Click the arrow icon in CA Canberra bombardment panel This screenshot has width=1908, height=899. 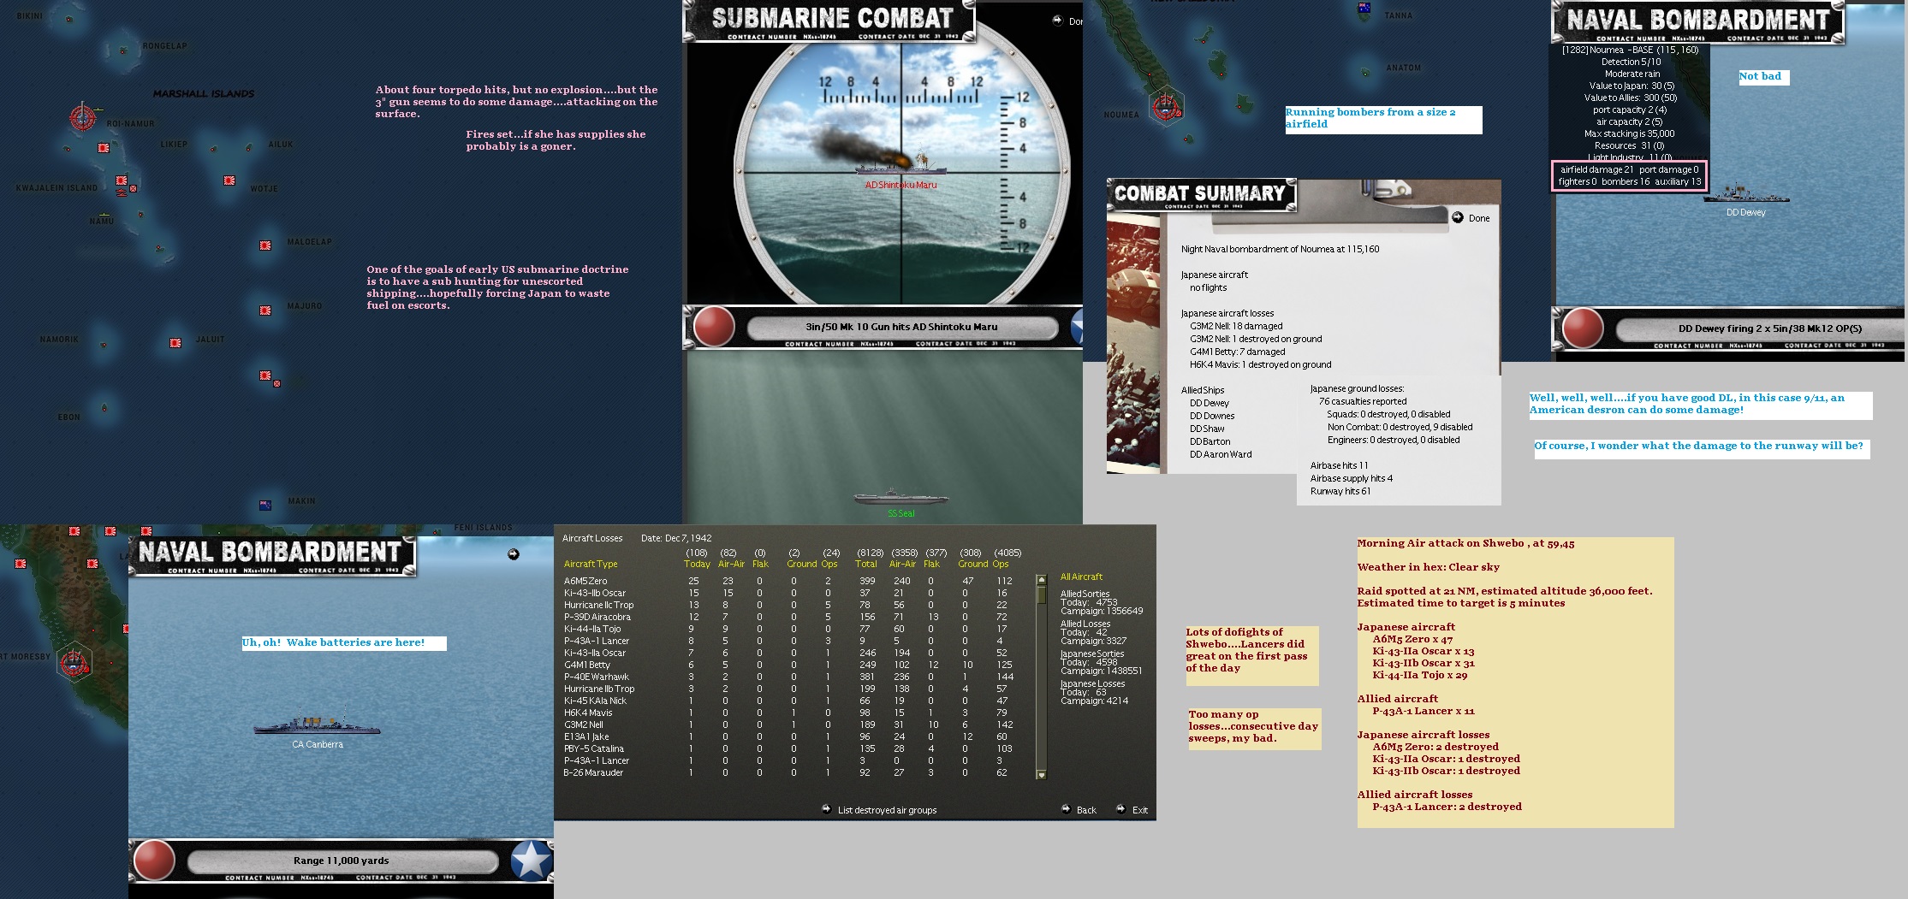pos(513,554)
